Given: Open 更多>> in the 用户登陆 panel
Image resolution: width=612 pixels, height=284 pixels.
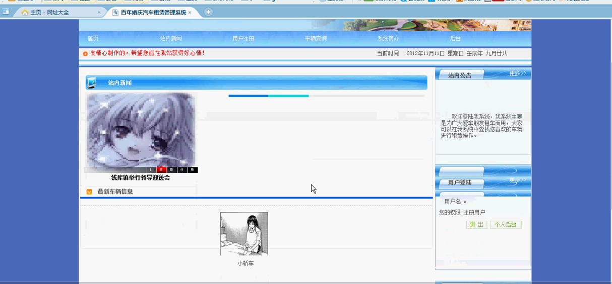Looking at the screenshot, I should (518, 180).
